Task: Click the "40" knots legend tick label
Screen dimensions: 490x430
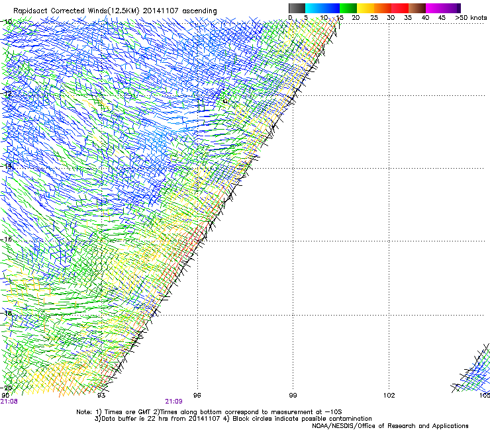Action: pos(425,18)
